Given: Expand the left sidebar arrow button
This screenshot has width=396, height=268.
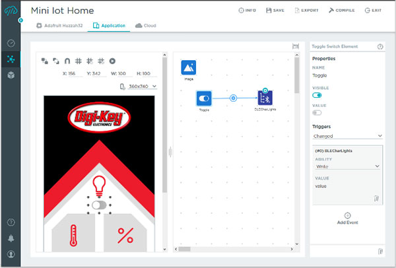Looking at the screenshot, I should 20,20.
